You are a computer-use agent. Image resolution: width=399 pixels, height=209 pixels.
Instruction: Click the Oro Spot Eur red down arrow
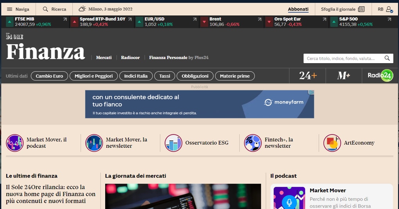[x=269, y=22]
